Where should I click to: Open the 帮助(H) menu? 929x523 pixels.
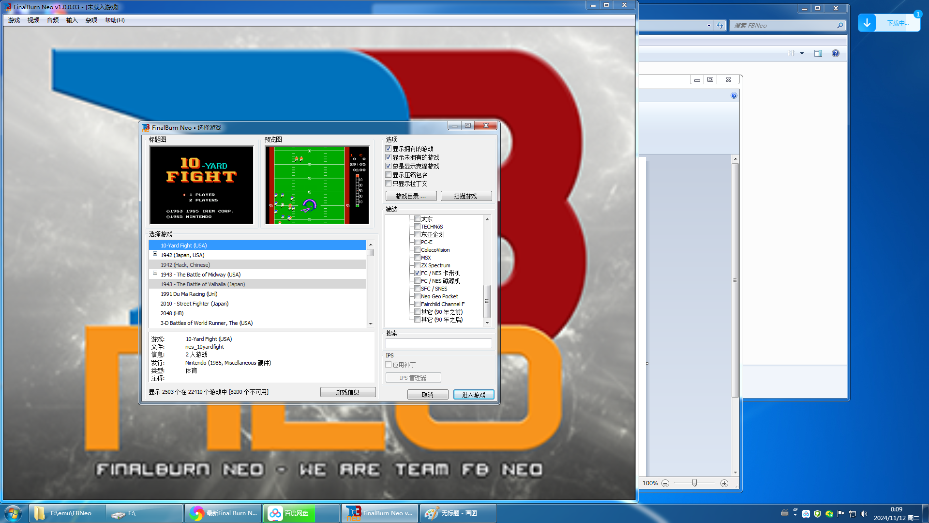tap(115, 20)
